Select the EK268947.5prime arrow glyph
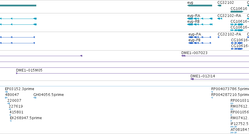 coord(11,121)
